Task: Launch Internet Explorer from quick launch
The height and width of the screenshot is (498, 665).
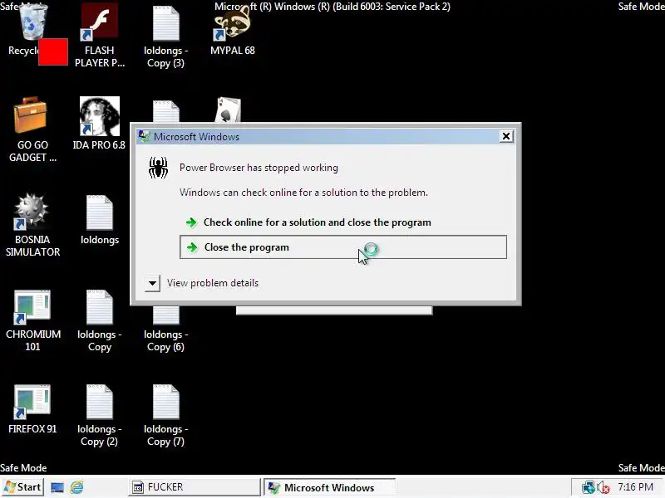Action: [x=76, y=487]
